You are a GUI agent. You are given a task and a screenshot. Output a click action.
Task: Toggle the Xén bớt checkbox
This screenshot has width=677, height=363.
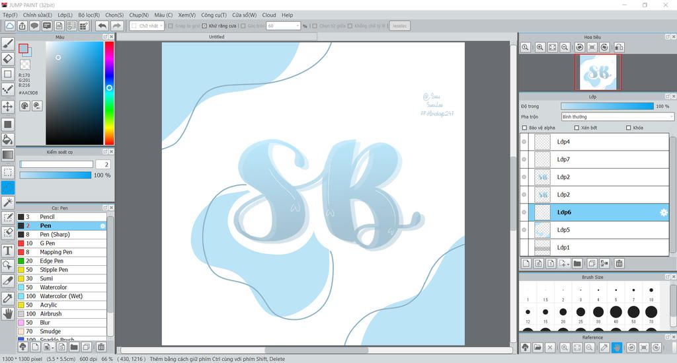(x=577, y=128)
